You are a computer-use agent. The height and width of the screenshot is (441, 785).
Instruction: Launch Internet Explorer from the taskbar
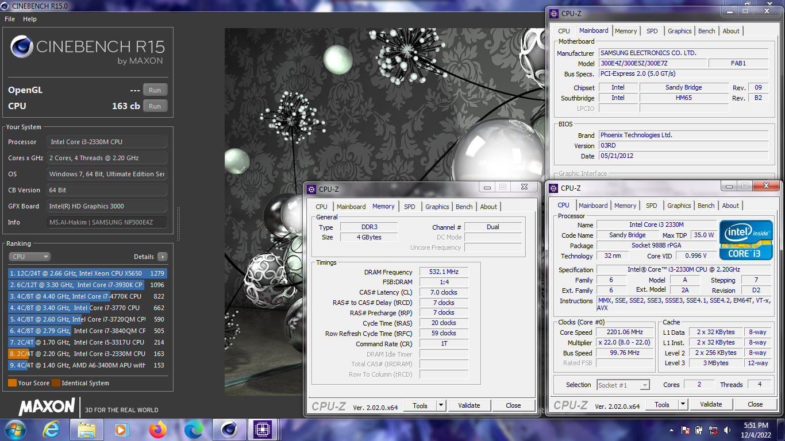coord(51,430)
